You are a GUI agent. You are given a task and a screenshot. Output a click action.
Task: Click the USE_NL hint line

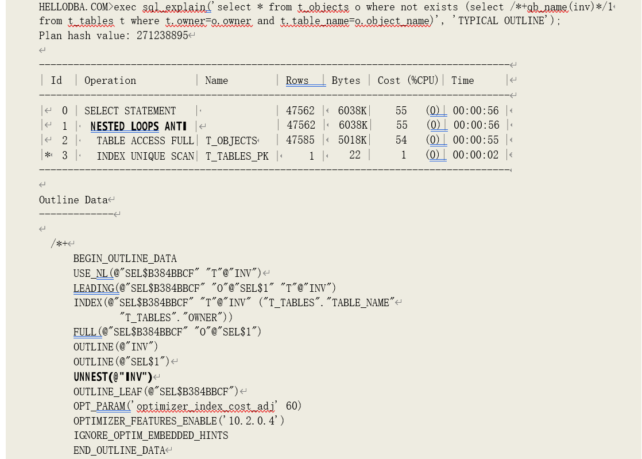click(x=167, y=273)
